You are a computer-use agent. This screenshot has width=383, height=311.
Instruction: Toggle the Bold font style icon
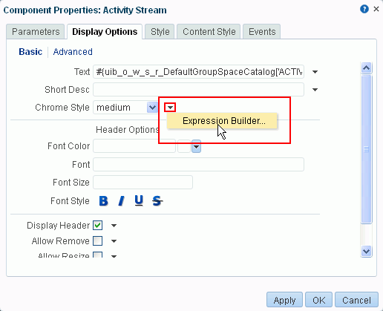pyautogui.click(x=103, y=200)
